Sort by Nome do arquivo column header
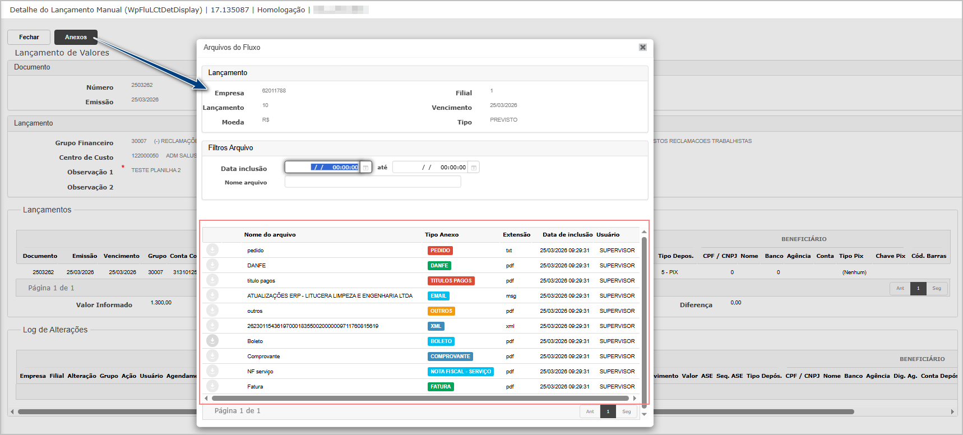This screenshot has width=963, height=435. click(x=270, y=235)
